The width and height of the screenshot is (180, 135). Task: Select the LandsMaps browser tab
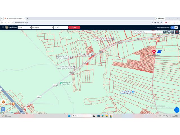pyautogui.click(x=15, y=19)
